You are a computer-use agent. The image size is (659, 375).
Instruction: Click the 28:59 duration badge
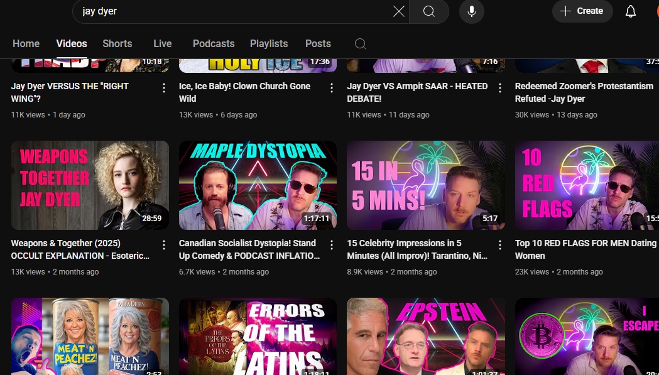click(x=152, y=219)
